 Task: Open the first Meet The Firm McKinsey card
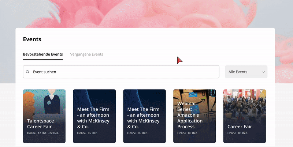94,116
